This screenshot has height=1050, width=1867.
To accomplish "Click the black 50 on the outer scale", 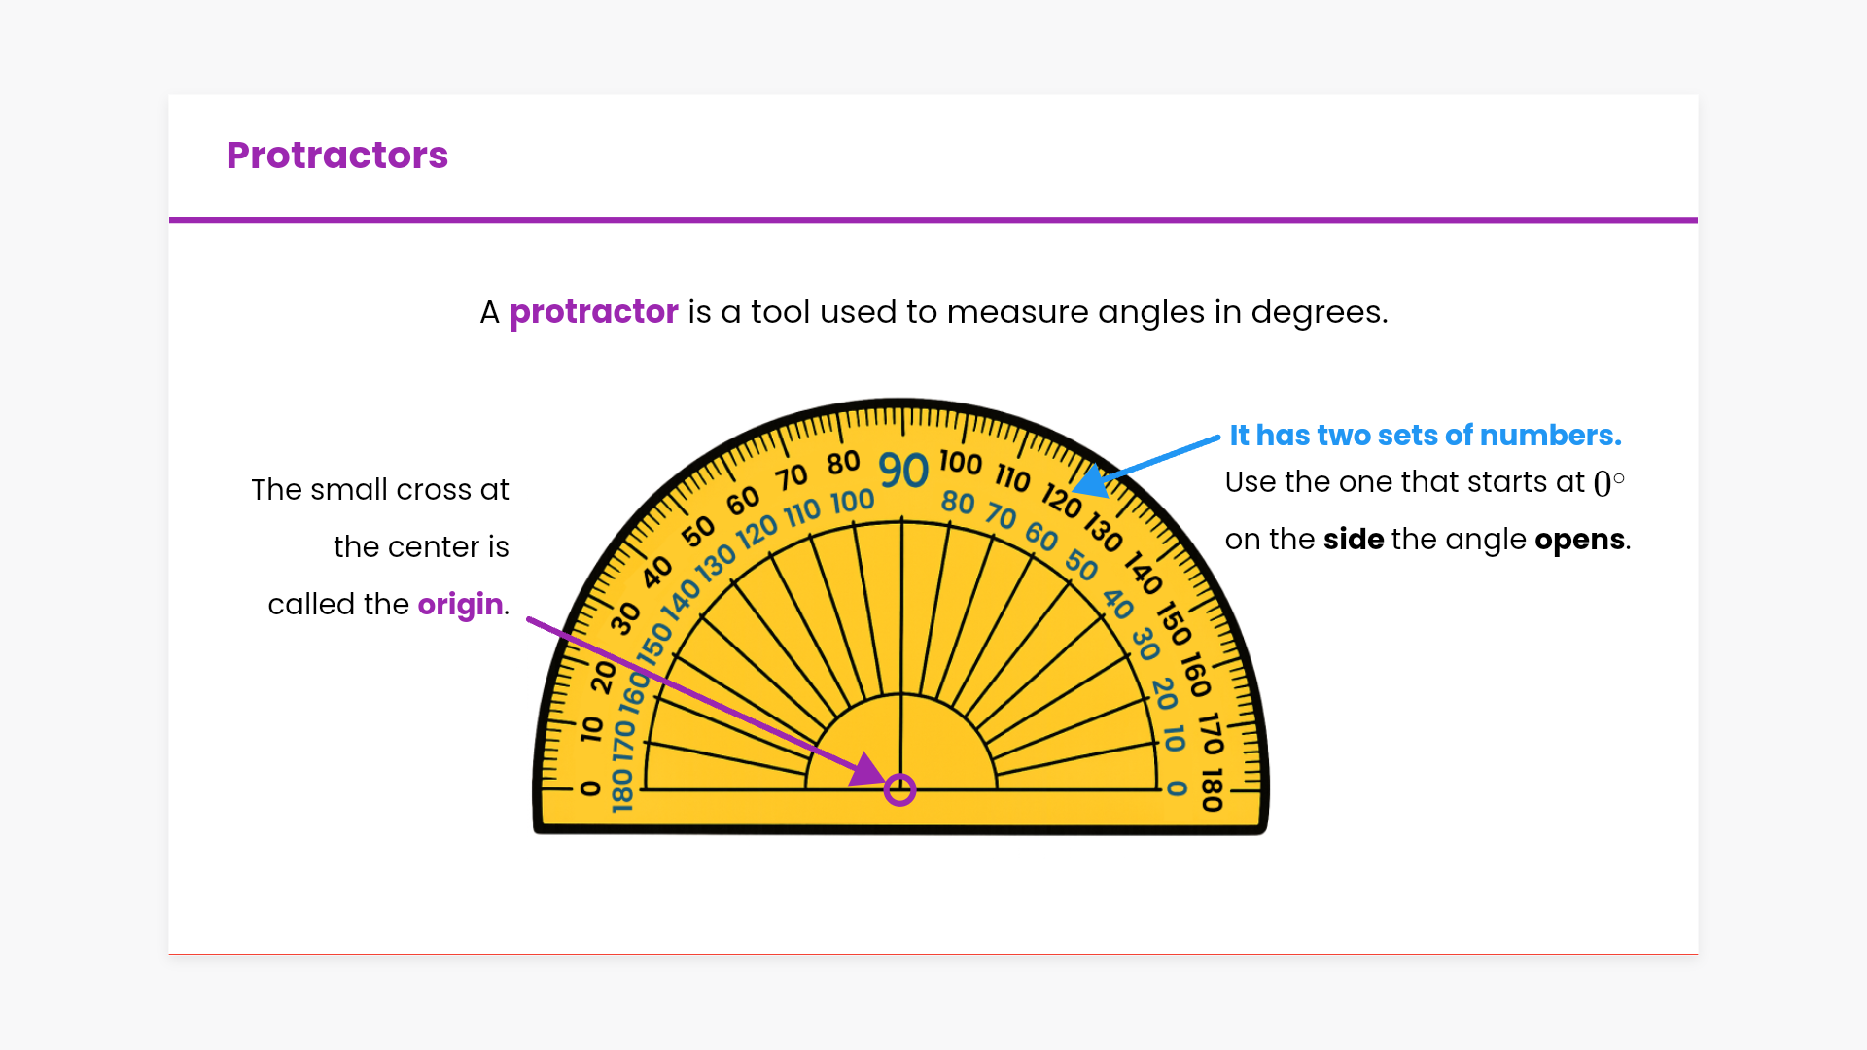I will 698,532.
